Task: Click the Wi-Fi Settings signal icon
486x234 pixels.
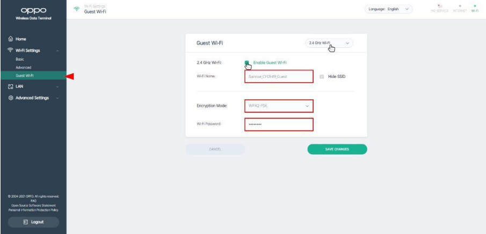Action: (x=11, y=50)
